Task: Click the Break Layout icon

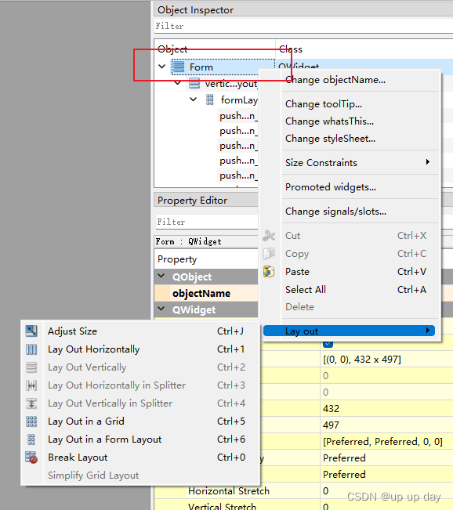Action: (x=31, y=458)
